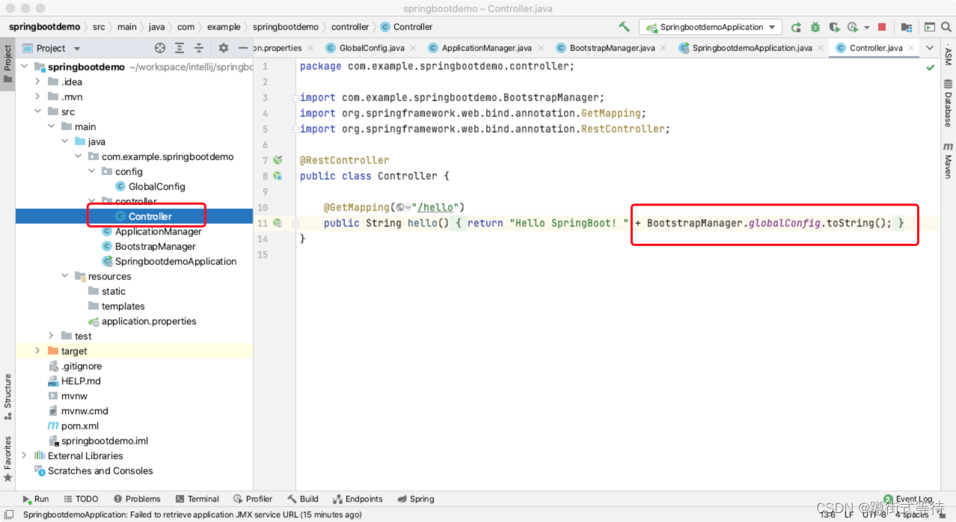Select pom.xml in project tree
This screenshot has height=522, width=956.
point(79,426)
